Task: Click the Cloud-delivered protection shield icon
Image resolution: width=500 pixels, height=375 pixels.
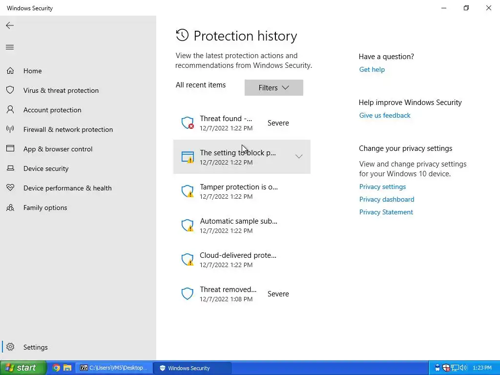Action: 187,259
